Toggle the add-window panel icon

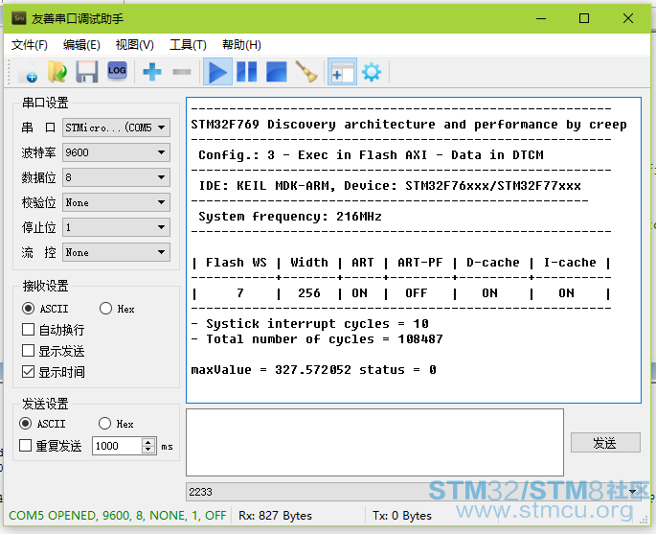[x=342, y=72]
